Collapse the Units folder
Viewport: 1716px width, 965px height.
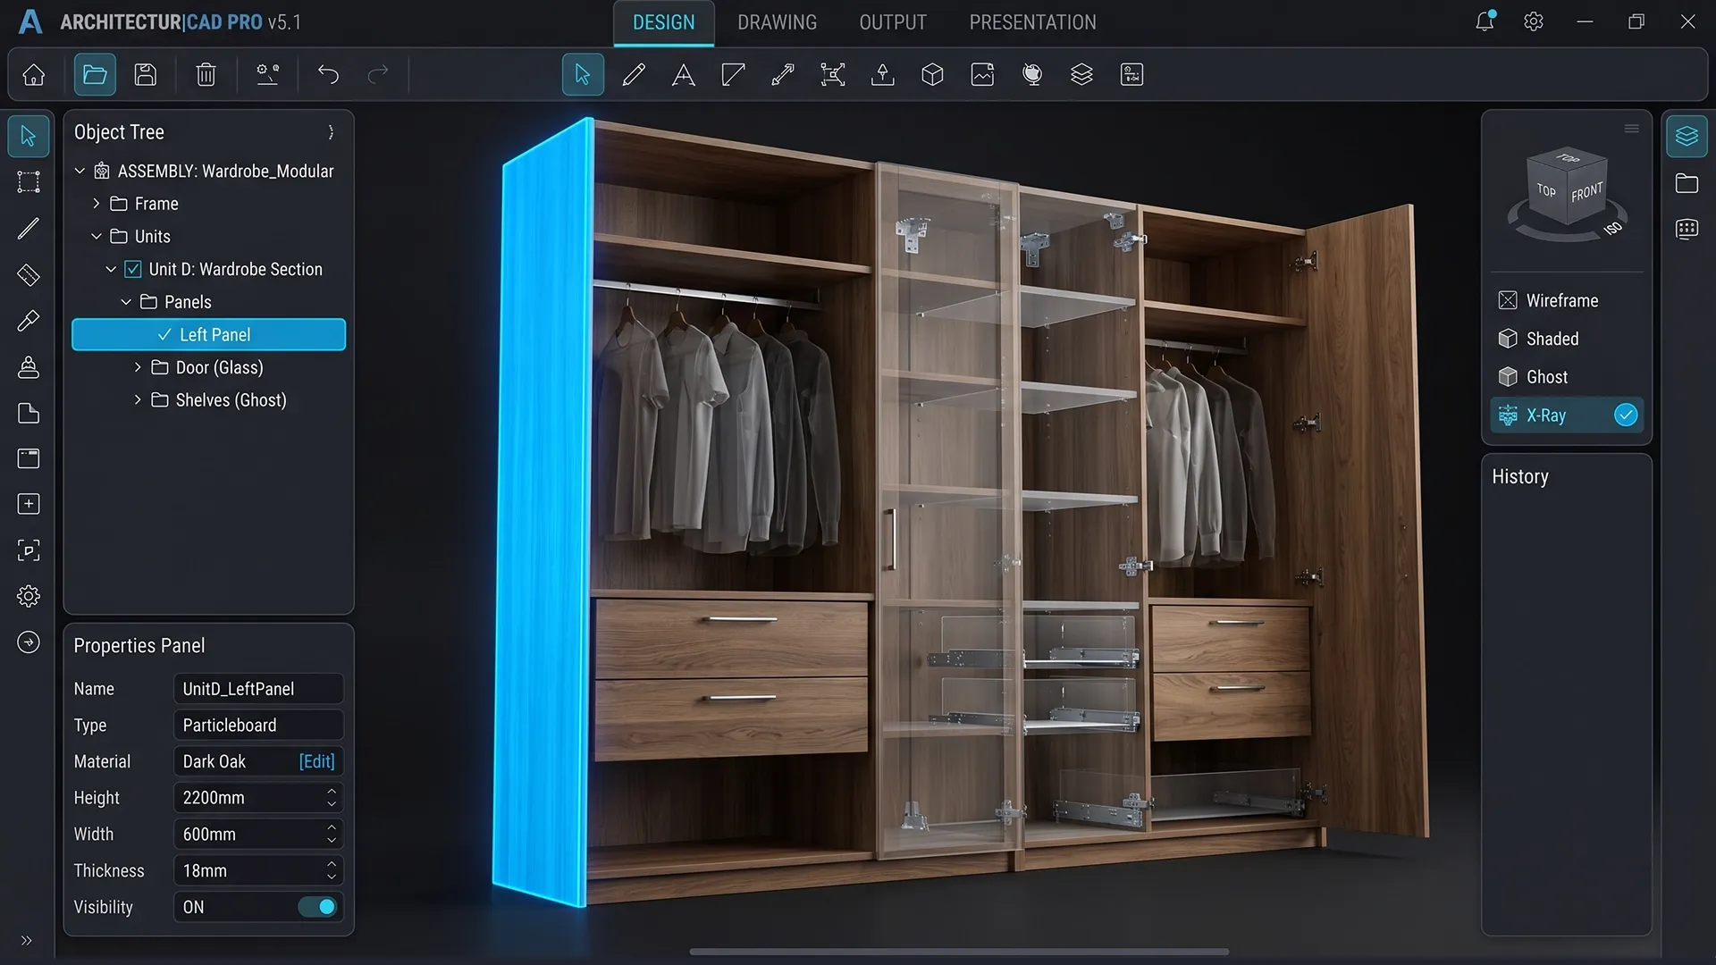pos(97,236)
